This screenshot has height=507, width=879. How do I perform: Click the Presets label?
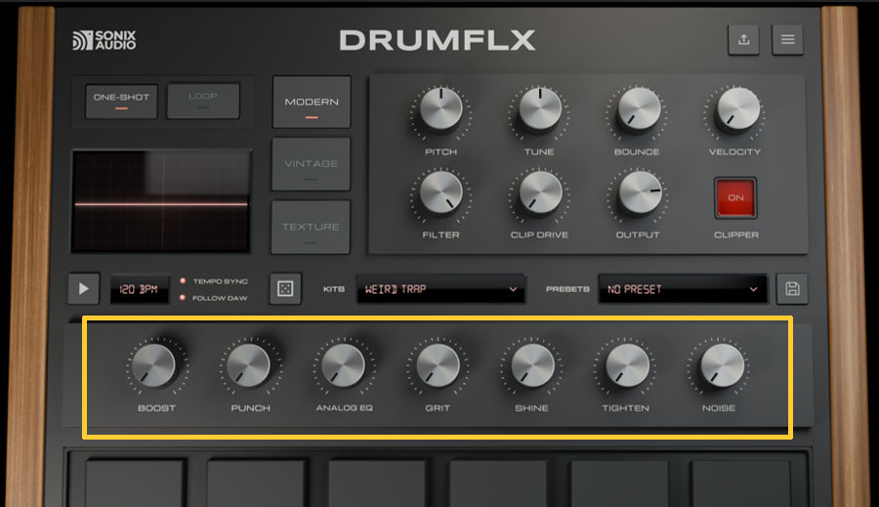pos(567,289)
